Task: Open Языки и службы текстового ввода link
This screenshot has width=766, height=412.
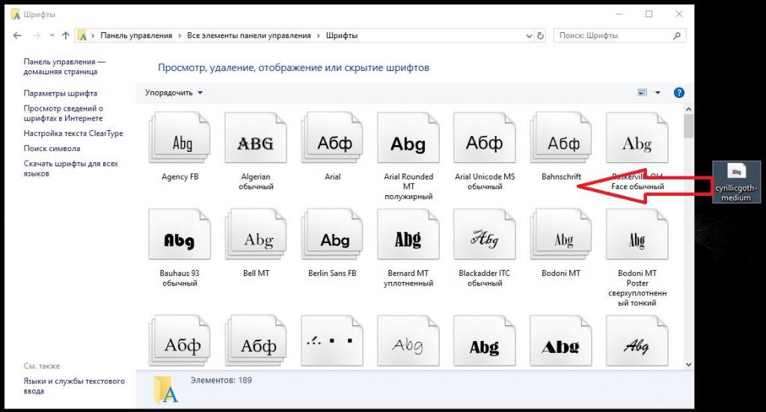Action: pos(74,386)
